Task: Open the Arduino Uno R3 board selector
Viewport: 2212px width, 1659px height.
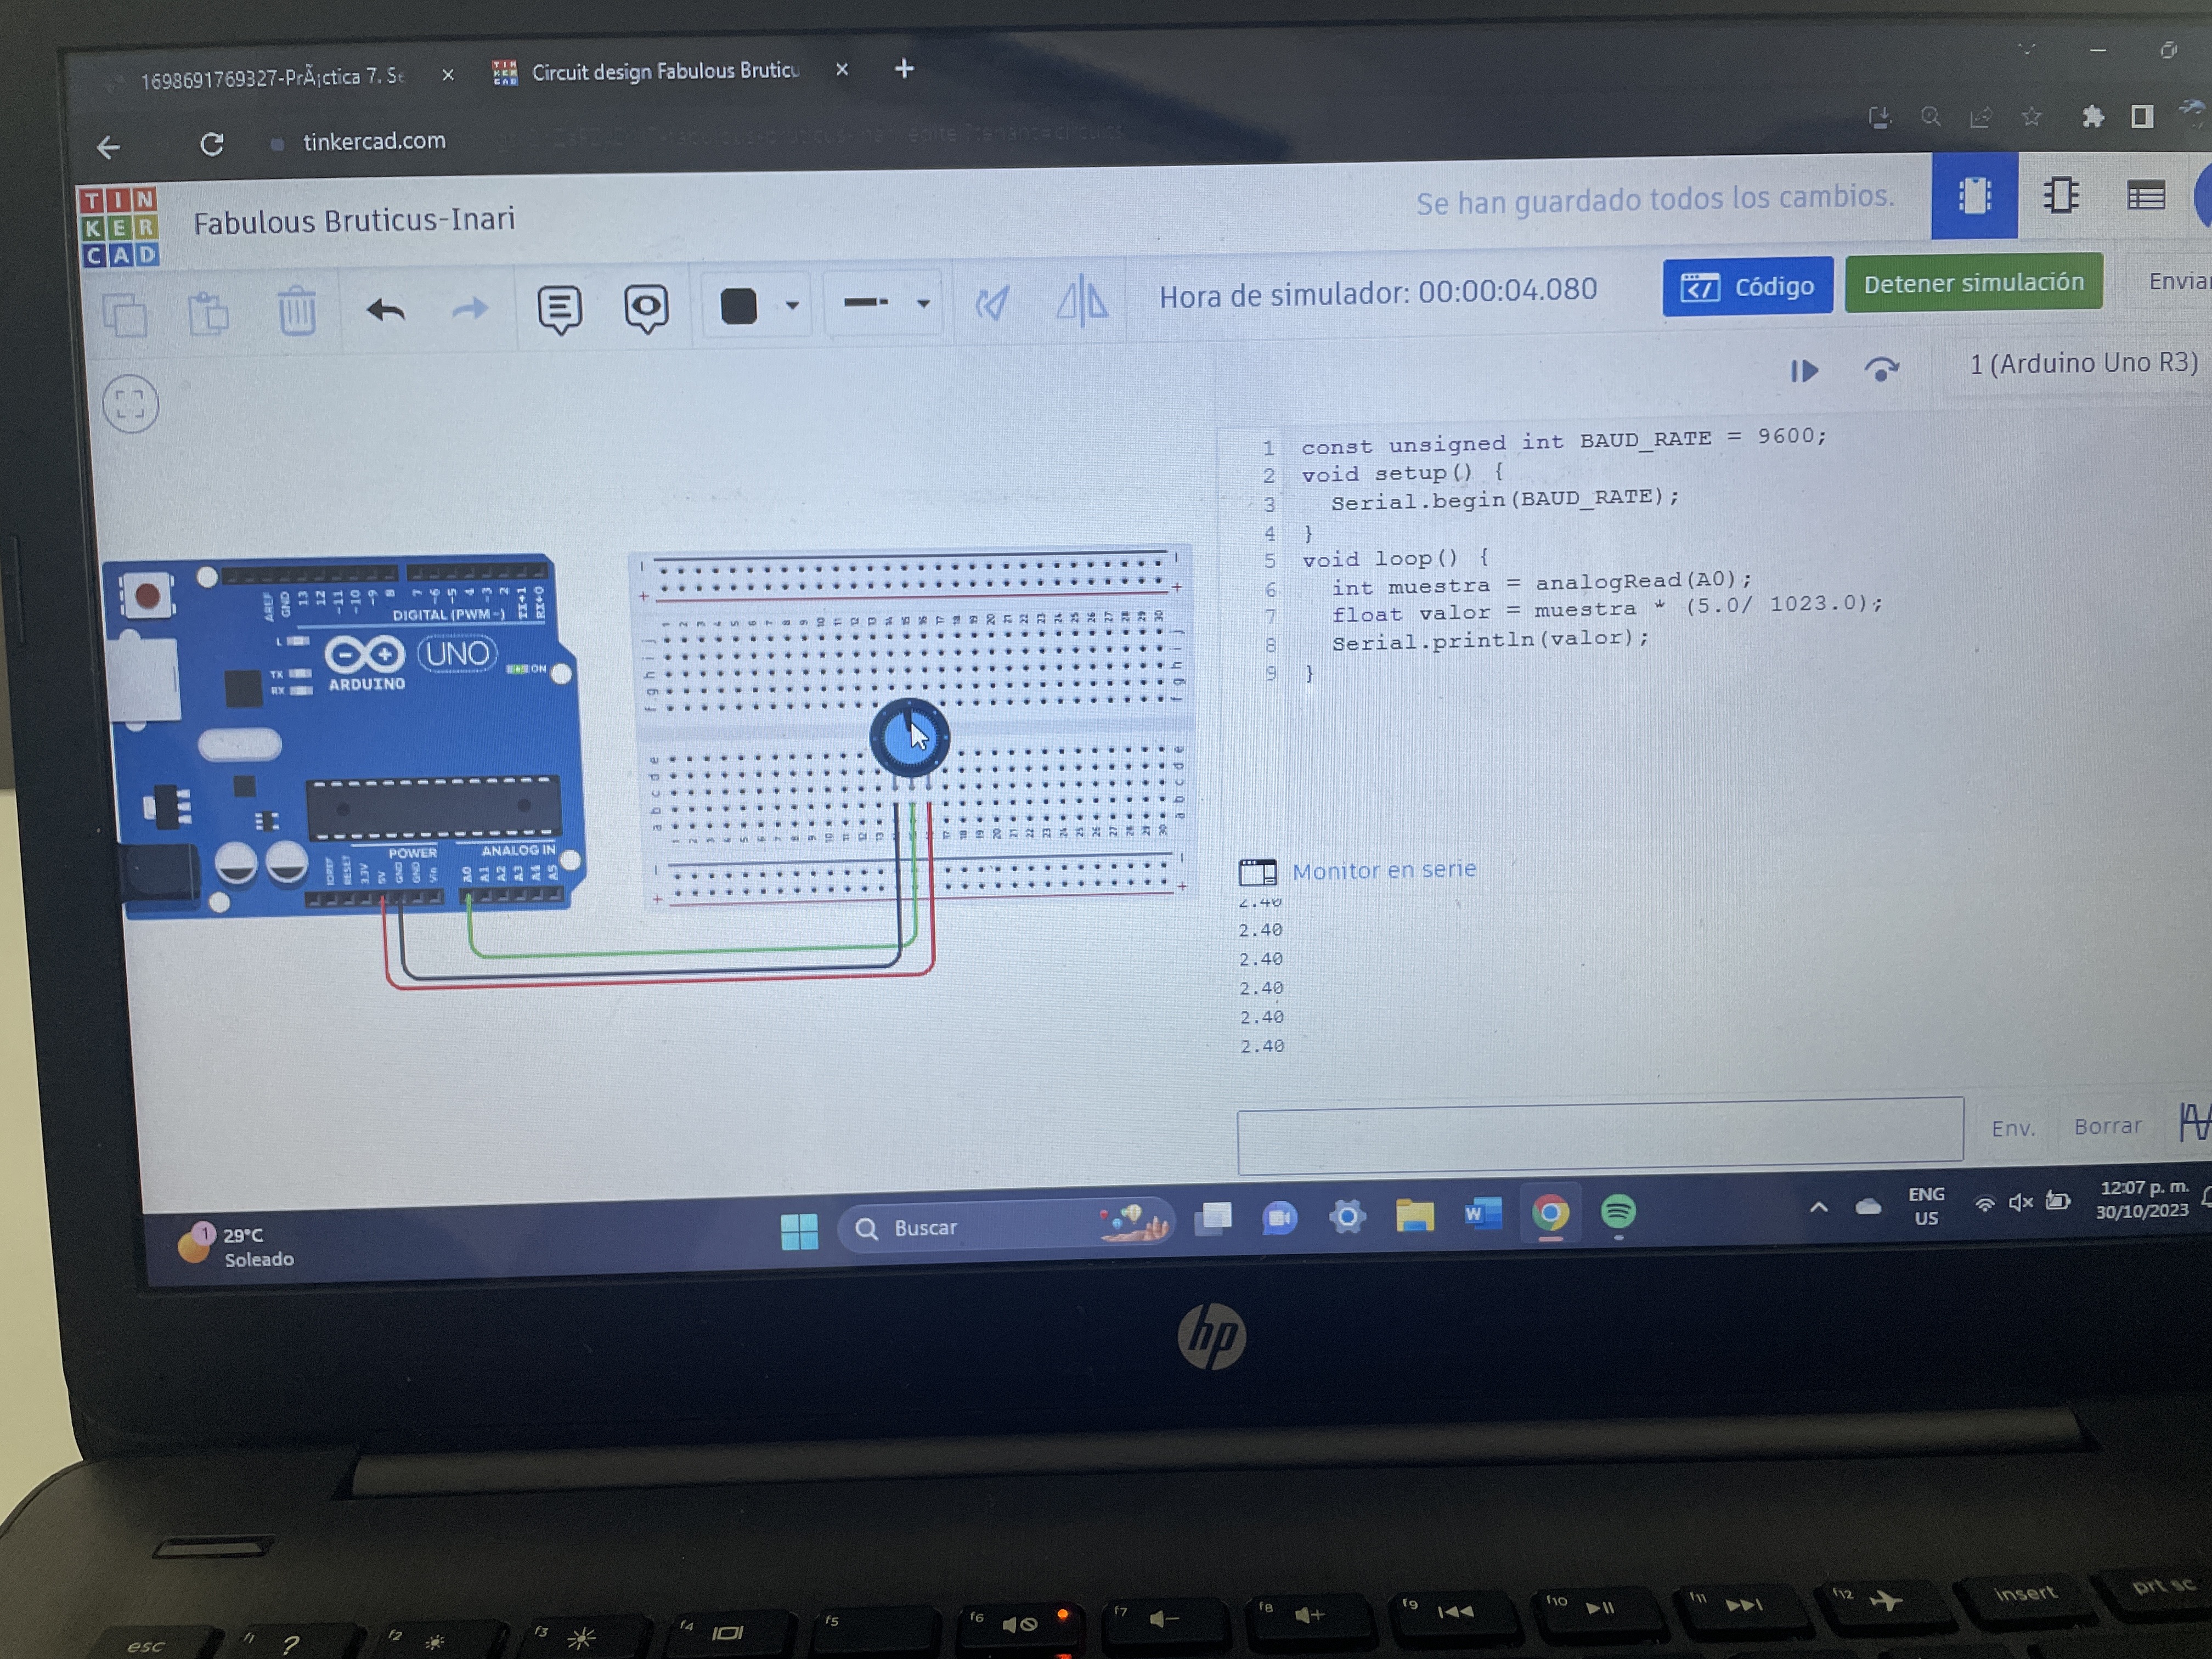Action: point(2082,364)
